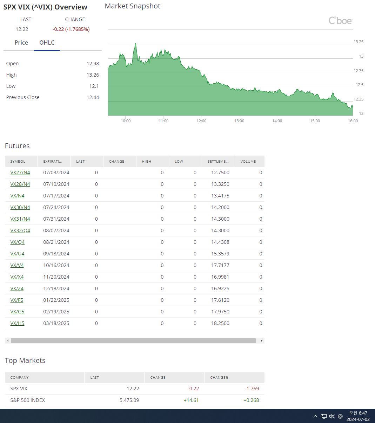The width and height of the screenshot is (375, 423).
Task: Follow the VX/V4 symbol link
Action: pos(17,265)
